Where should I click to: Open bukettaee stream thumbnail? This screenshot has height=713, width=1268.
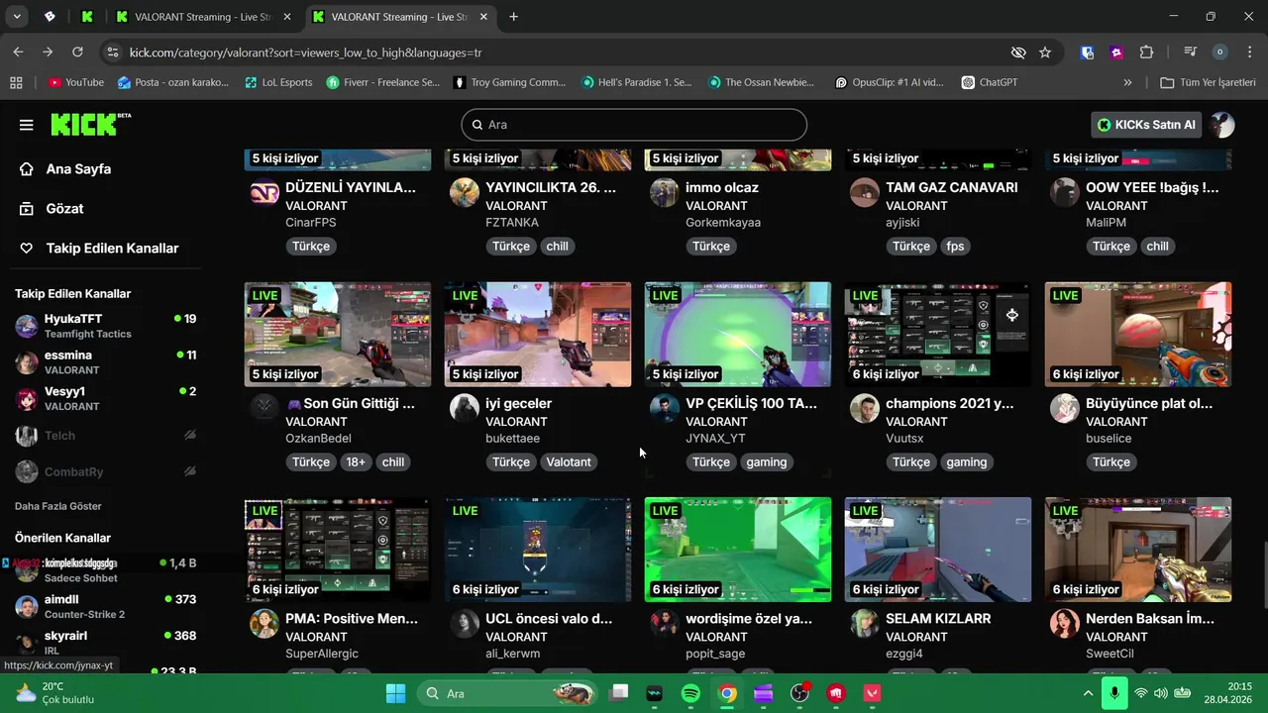tap(538, 335)
